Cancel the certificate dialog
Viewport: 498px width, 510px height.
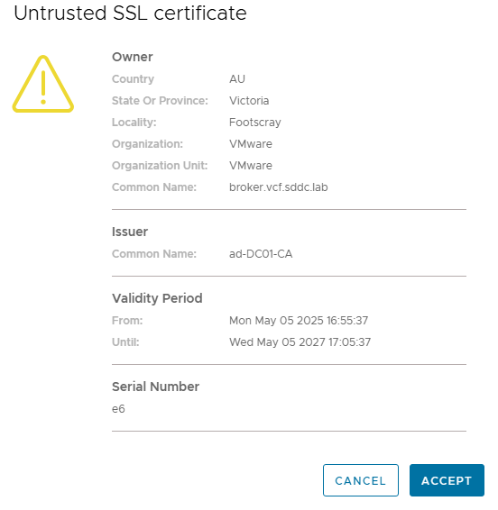(x=361, y=480)
